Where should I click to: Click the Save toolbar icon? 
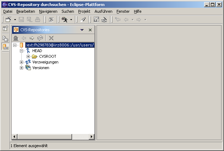pos(21,19)
